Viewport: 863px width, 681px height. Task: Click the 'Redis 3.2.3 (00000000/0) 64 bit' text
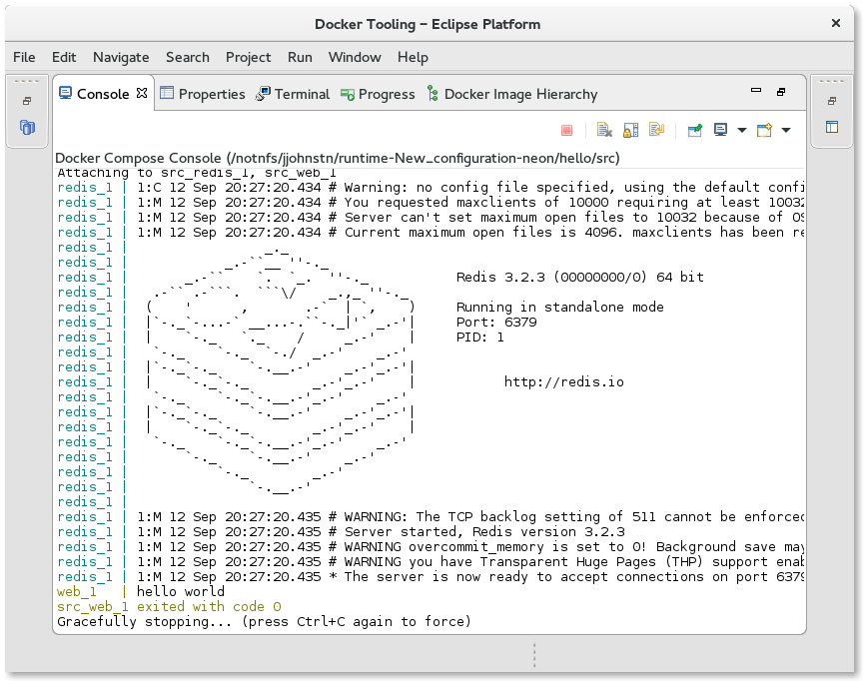pyautogui.click(x=580, y=277)
